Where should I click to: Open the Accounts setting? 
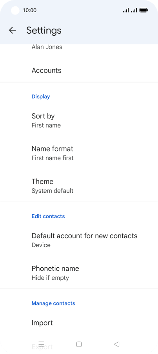(79, 70)
